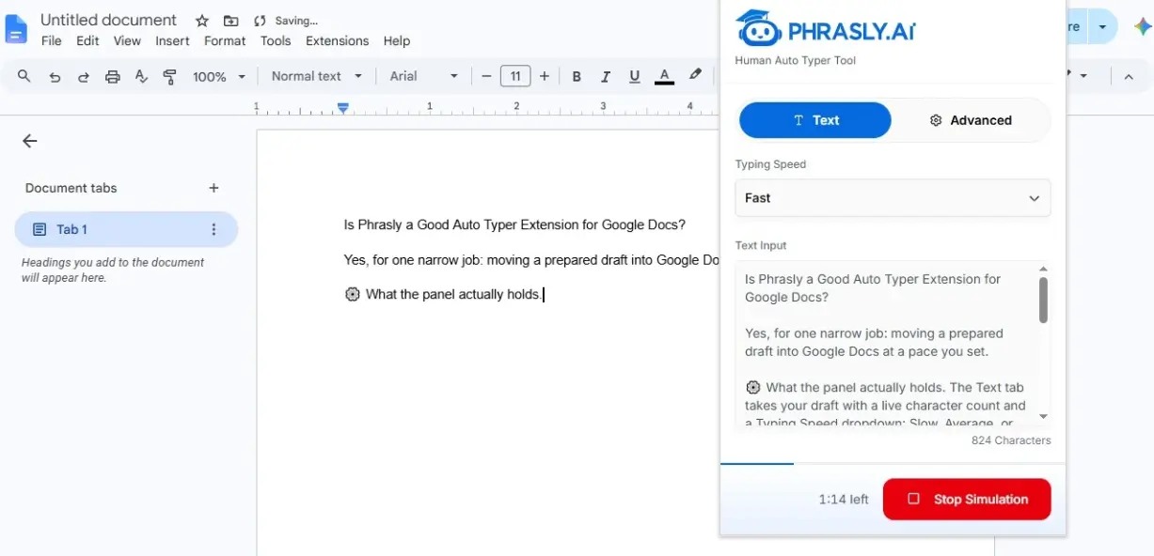
Task: Open the highlight color pen
Action: click(695, 74)
